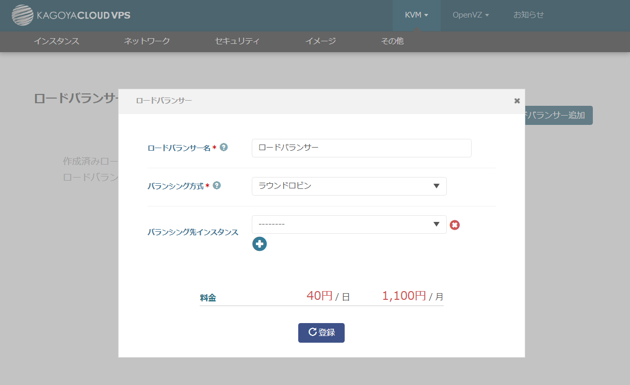Image resolution: width=630 pixels, height=385 pixels.
Task: Open the その他 menu
Action: 392,41
